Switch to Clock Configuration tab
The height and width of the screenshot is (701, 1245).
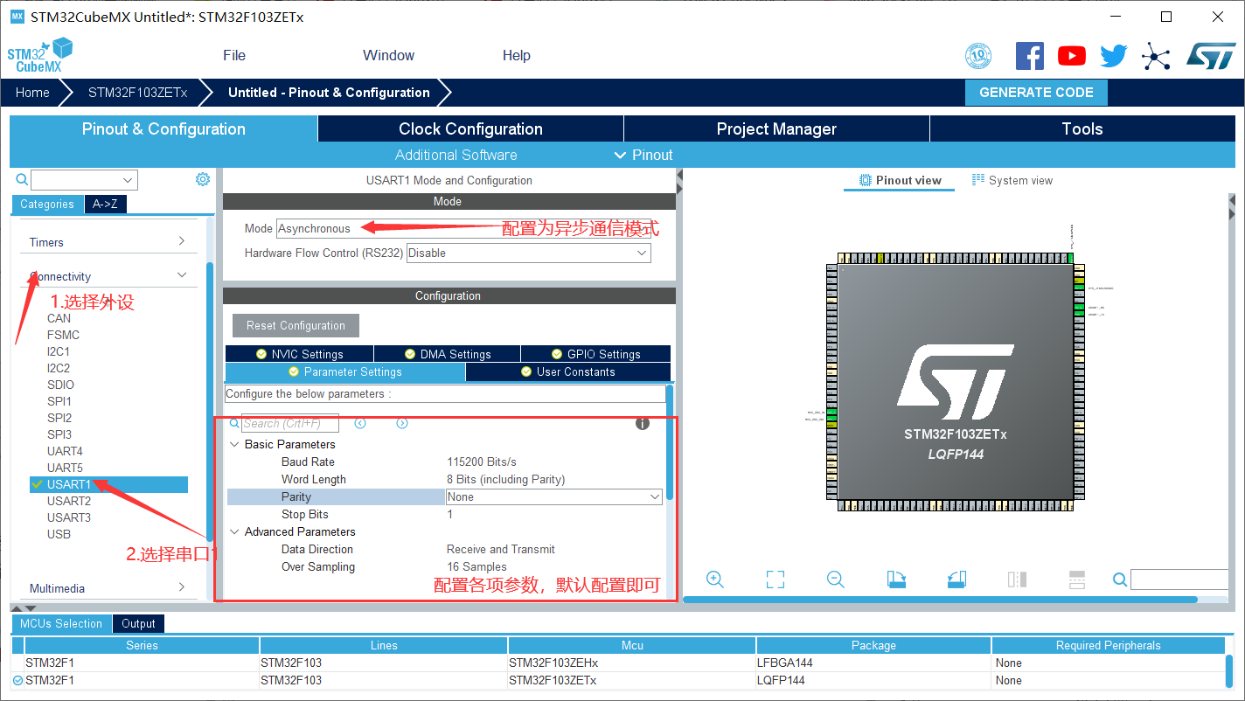point(470,128)
